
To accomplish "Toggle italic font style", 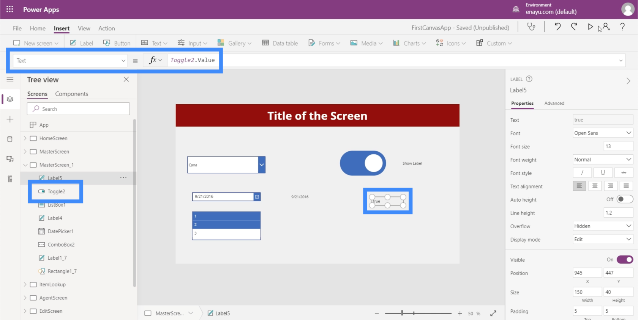I will (x=582, y=173).
